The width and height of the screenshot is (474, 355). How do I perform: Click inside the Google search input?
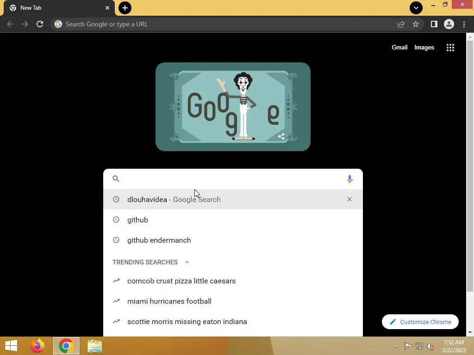click(x=233, y=179)
